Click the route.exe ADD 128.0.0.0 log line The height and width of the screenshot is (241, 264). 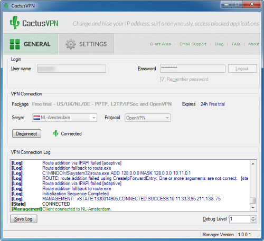117,173
